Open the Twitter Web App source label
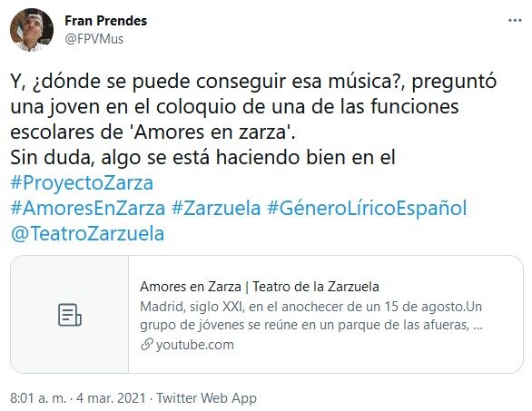 206,398
